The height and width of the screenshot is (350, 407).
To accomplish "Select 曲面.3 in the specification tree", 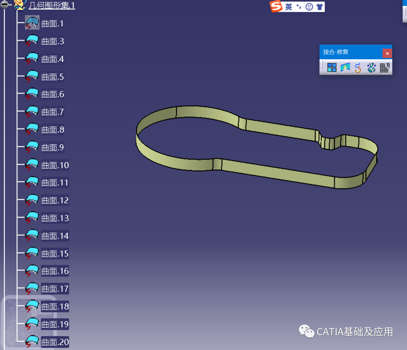I will [x=53, y=41].
